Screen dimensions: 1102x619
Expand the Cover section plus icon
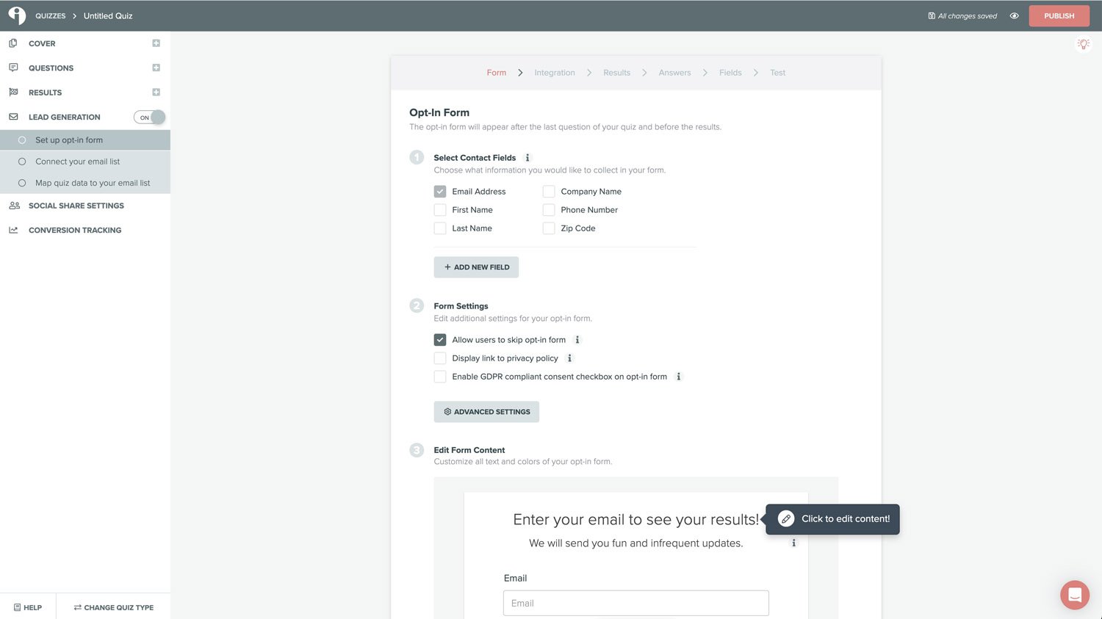click(156, 43)
